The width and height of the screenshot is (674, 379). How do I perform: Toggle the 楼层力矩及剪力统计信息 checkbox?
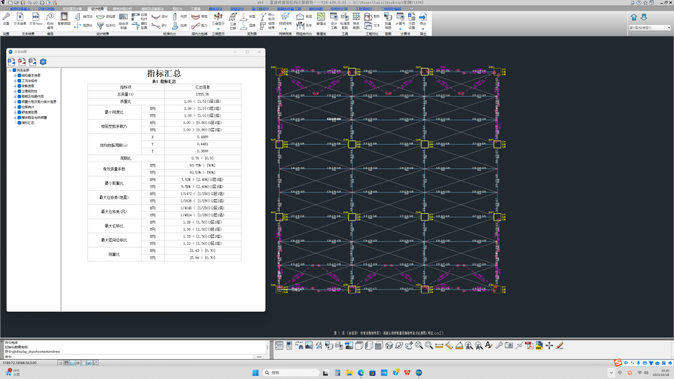[19, 102]
